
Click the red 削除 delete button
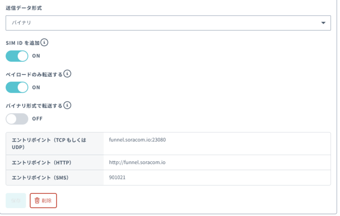pyautogui.click(x=43, y=200)
